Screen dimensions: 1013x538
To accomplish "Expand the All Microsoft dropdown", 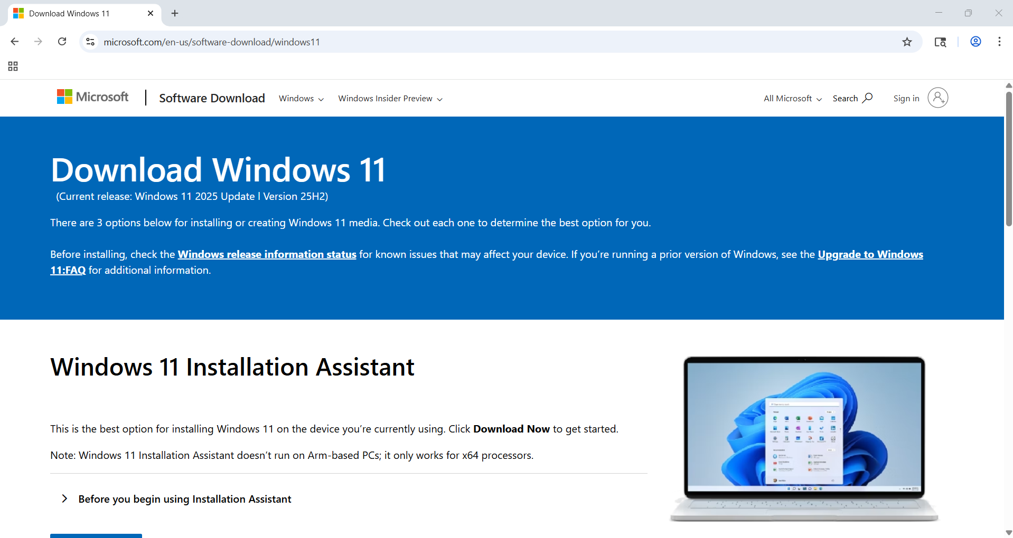I will (x=793, y=99).
